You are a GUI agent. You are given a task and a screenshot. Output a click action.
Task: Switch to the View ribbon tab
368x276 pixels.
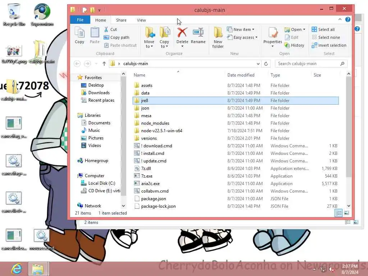[x=141, y=20]
